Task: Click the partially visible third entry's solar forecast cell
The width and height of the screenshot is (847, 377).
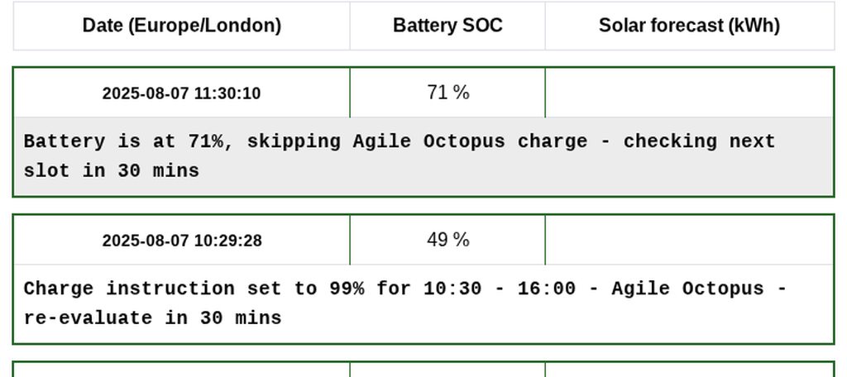Action: point(689,370)
